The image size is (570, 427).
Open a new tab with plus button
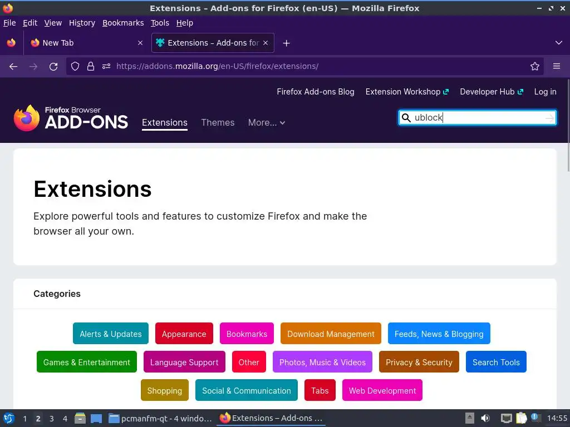coord(287,43)
